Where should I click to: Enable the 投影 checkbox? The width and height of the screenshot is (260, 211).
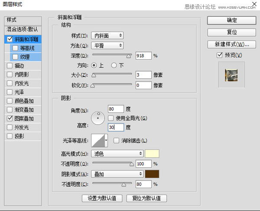click(x=10, y=136)
